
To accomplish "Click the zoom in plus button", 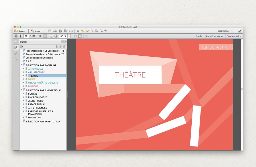I will click(56, 36).
